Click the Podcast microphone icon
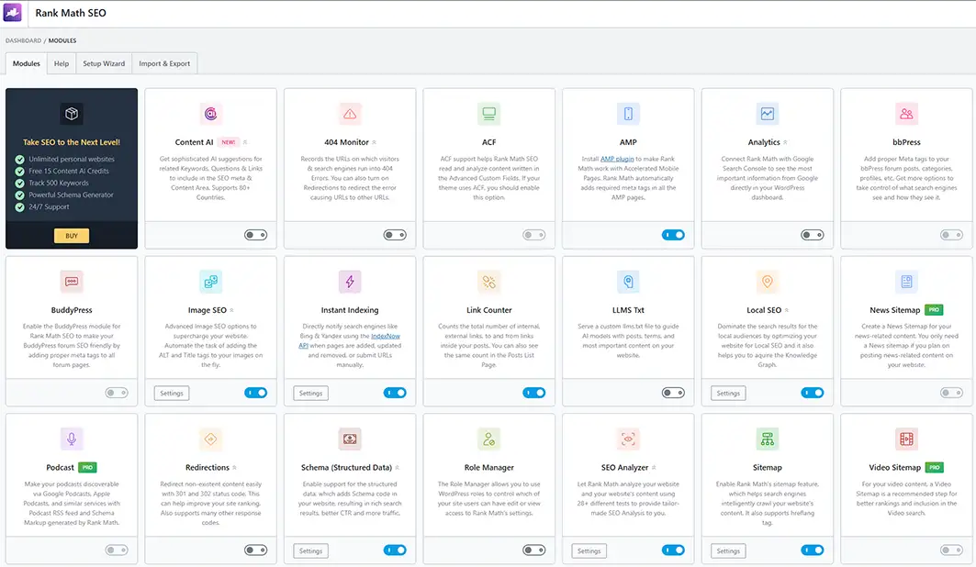The height and width of the screenshot is (567, 976). pyautogui.click(x=72, y=439)
